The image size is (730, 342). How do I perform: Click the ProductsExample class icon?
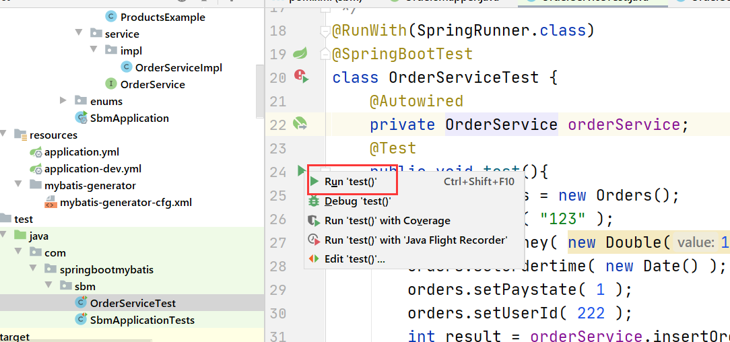coord(111,18)
